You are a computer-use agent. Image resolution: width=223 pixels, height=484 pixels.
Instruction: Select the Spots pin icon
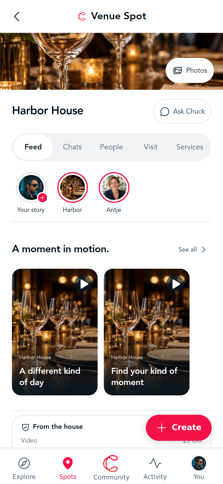click(68, 463)
